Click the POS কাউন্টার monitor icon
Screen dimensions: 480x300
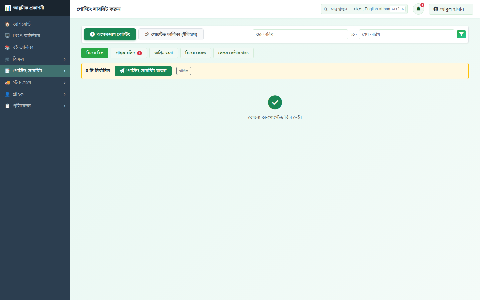coord(7,36)
